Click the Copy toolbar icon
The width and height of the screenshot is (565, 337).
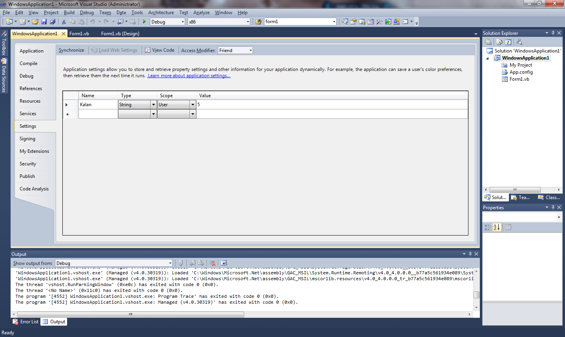tap(72, 22)
